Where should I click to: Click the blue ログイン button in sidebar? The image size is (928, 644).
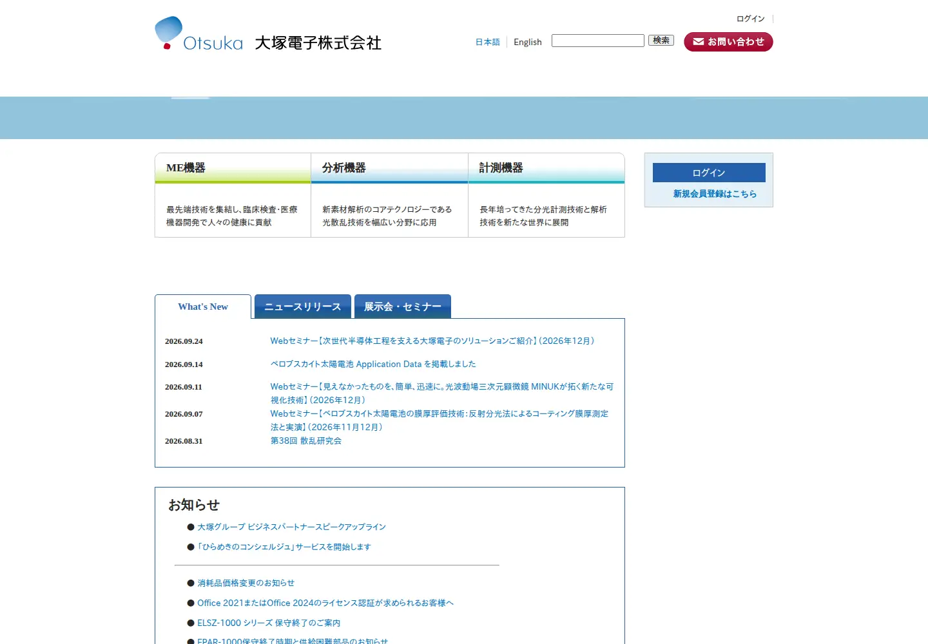(709, 173)
